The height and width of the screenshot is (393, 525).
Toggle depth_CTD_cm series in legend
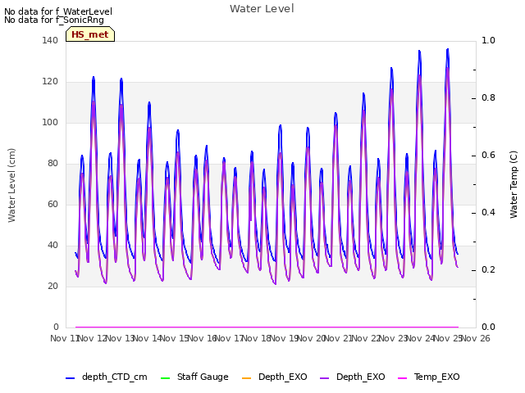tap(107, 377)
